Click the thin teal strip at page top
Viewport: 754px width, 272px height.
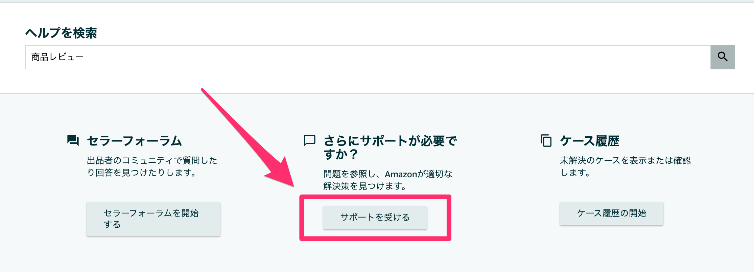377,1
